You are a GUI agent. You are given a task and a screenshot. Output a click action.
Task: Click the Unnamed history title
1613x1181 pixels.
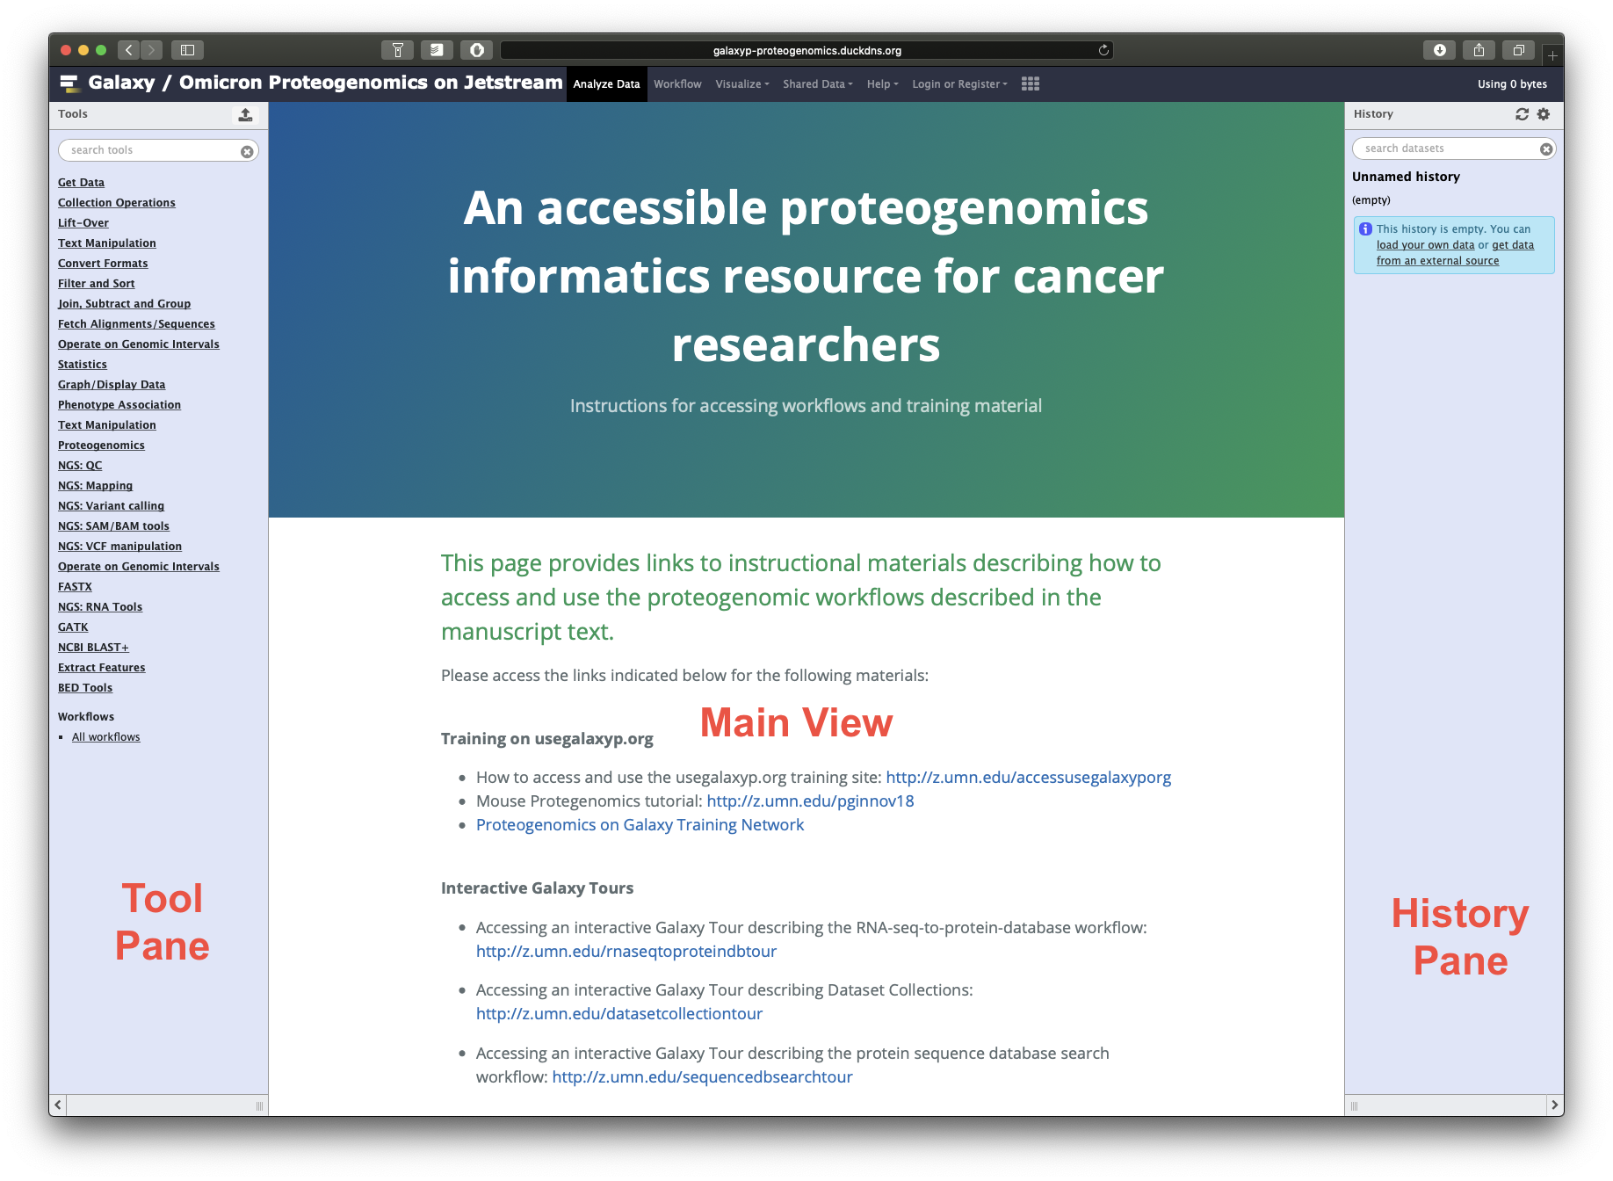1406,177
